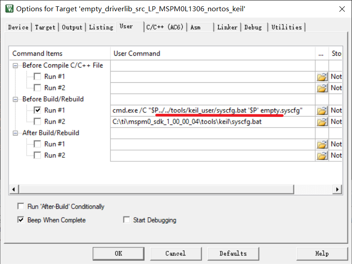Image resolution: width=352 pixels, height=264 pixels.
Task: Click the '...' column header
Action: (x=322, y=54)
